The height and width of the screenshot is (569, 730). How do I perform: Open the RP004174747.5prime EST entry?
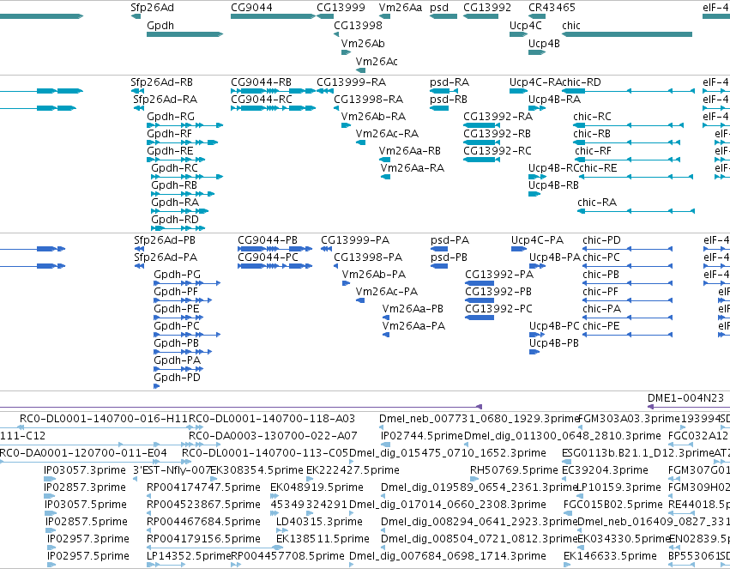203,487
